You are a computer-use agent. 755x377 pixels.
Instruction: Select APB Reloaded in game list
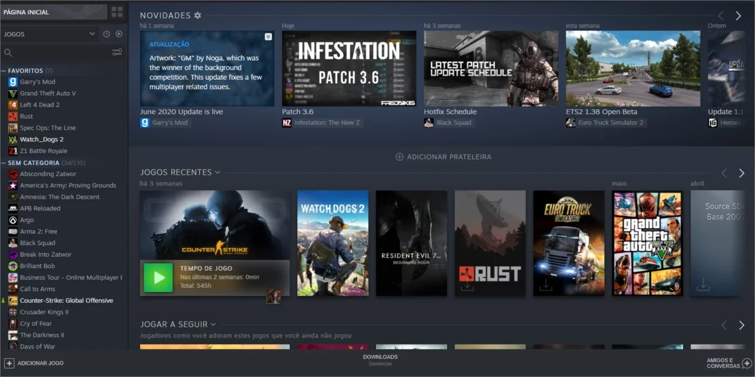(40, 208)
